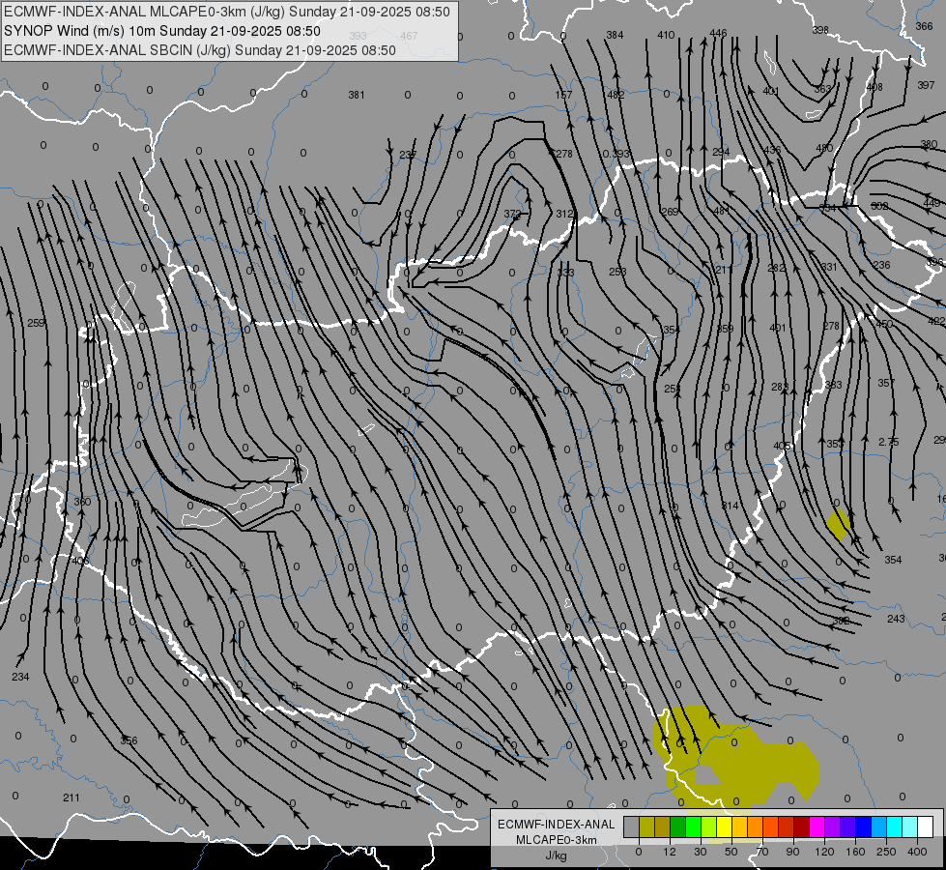Click the gray swatch in the MLCAPE legend
The image size is (946, 870).
(x=632, y=826)
